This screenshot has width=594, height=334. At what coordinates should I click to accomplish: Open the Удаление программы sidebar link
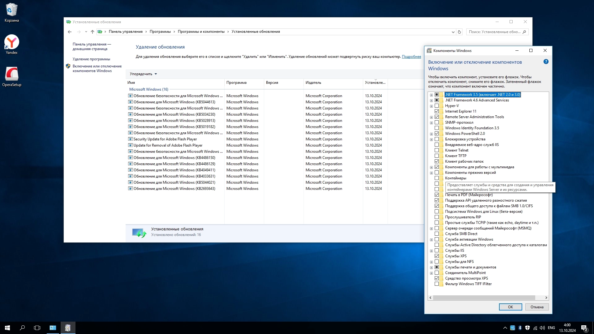91,59
